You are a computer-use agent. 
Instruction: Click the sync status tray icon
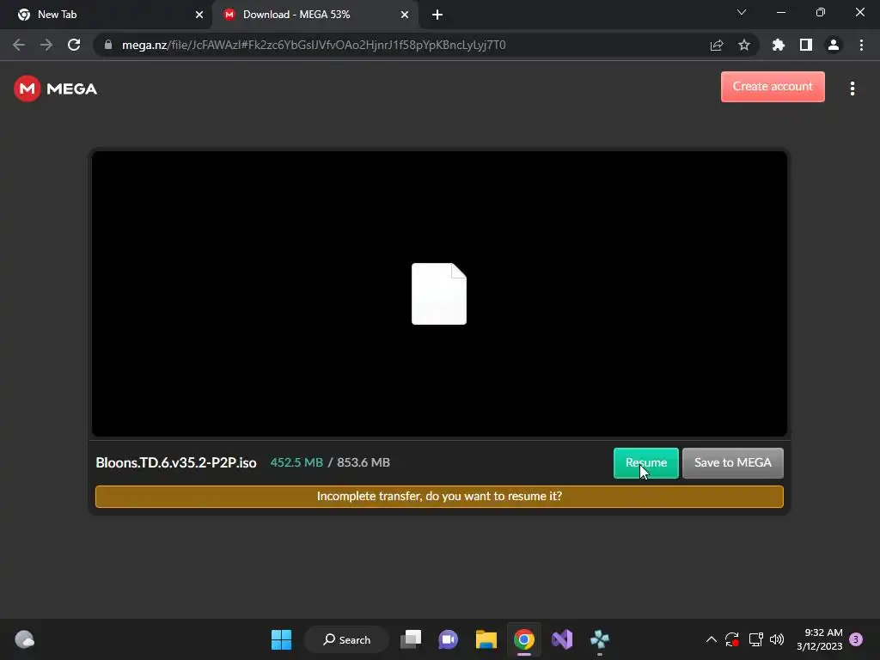(732, 639)
